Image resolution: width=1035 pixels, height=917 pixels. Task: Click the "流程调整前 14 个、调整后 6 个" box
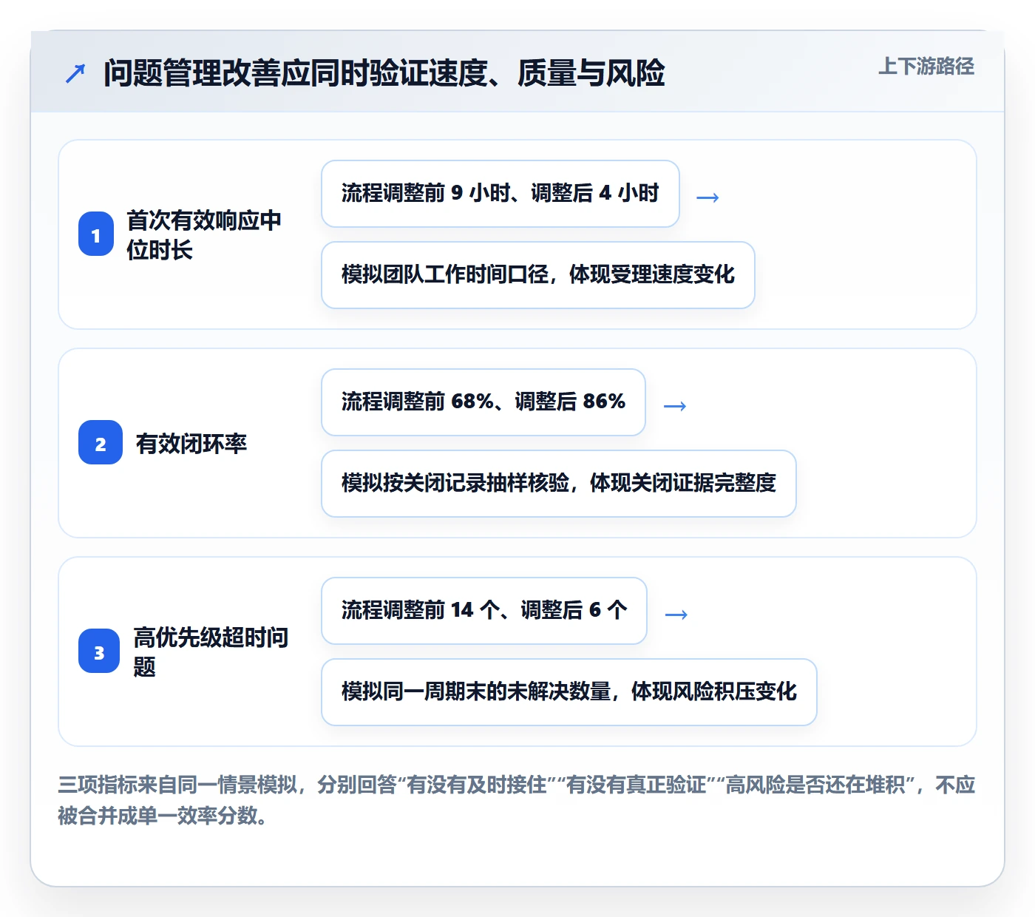click(x=484, y=611)
